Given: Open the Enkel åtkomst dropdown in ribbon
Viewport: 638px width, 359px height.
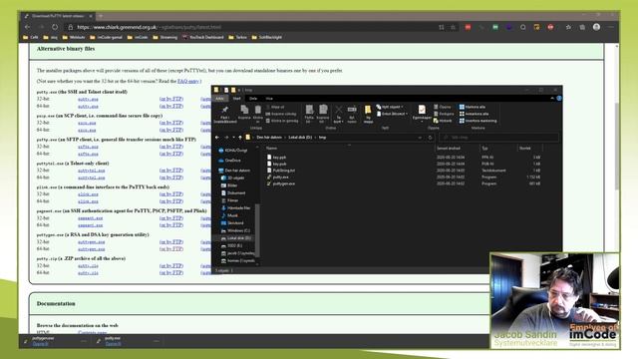Looking at the screenshot, I should (391, 114).
